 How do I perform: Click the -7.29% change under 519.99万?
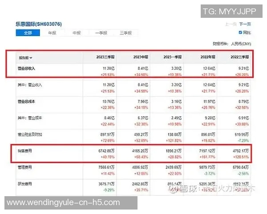tap(243, 140)
